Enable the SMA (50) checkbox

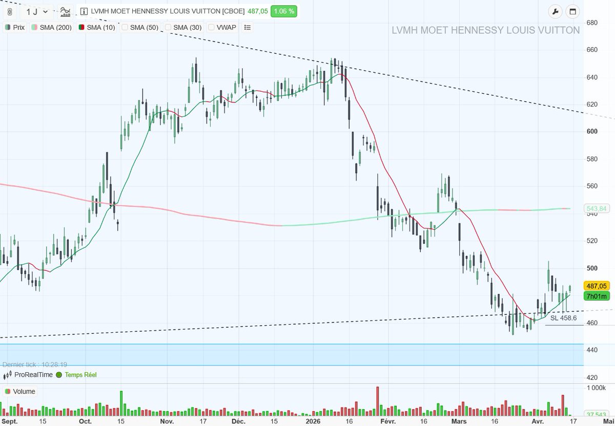[x=125, y=27]
